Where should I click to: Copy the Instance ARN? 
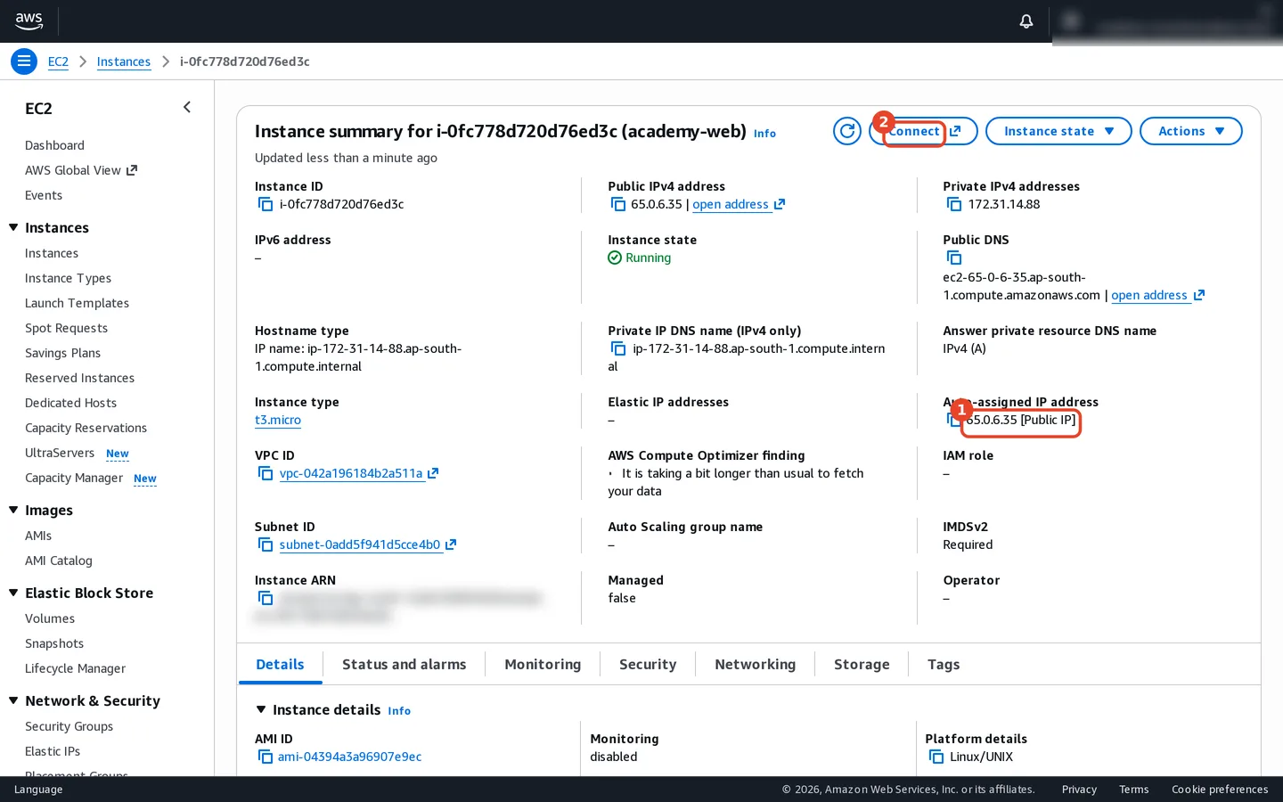point(266,598)
